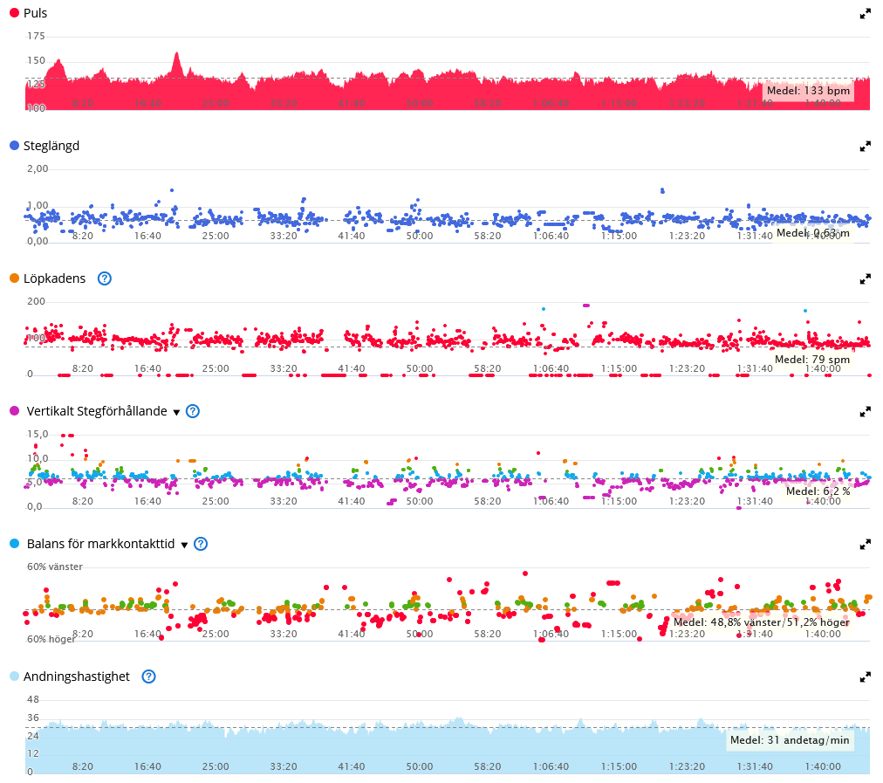This screenshot has height=783, width=883.
Task: Click the orange Löpkadens legend dot
Action: [x=15, y=278]
